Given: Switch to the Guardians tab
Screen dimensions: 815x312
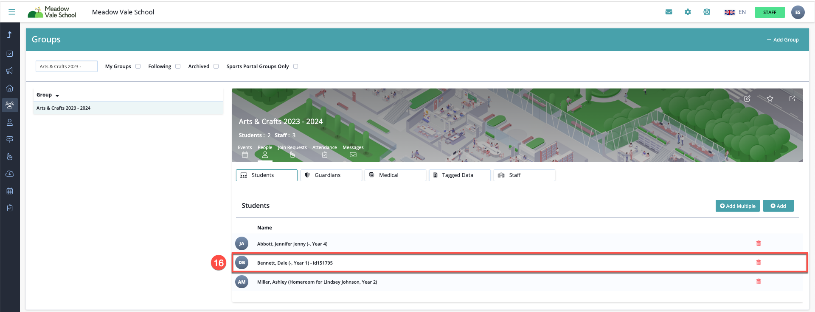Looking at the screenshot, I should point(331,175).
